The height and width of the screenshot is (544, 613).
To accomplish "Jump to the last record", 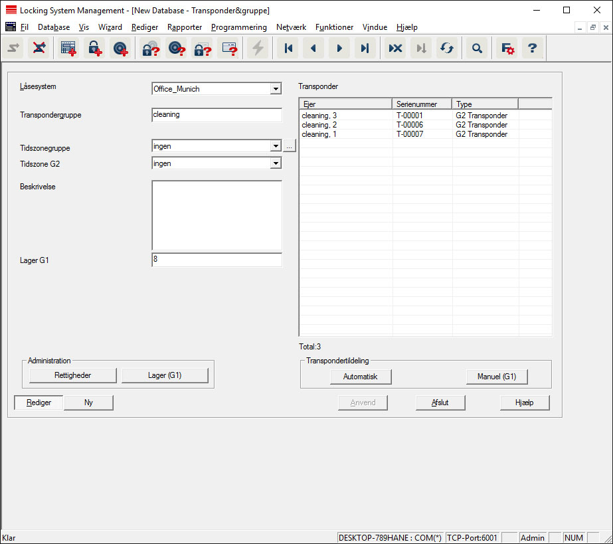I will coord(365,48).
